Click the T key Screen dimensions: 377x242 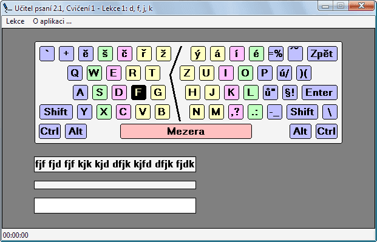(152, 73)
